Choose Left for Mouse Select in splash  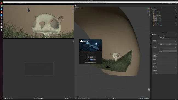point(91,60)
